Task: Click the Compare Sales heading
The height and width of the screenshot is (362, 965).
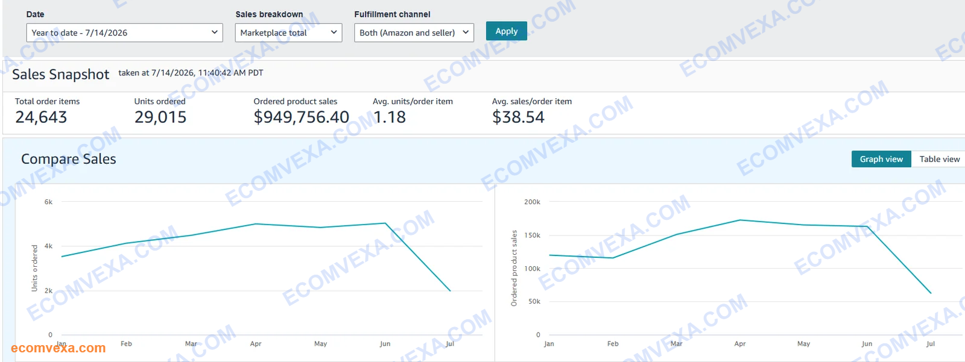Action: pos(69,159)
